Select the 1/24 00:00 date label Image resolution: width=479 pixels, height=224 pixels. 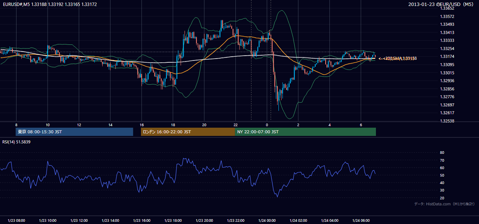click(x=267, y=221)
